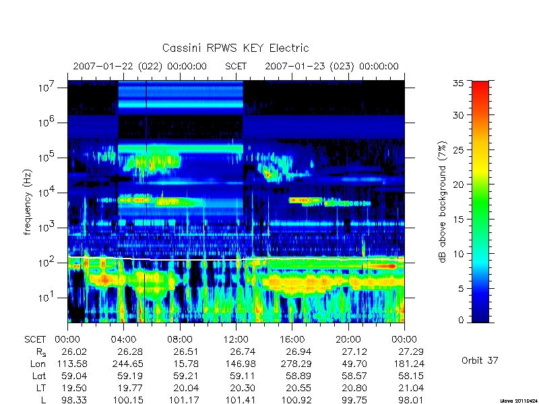
Task: Click the 10^1 frequency tick label
Action: coord(47,298)
